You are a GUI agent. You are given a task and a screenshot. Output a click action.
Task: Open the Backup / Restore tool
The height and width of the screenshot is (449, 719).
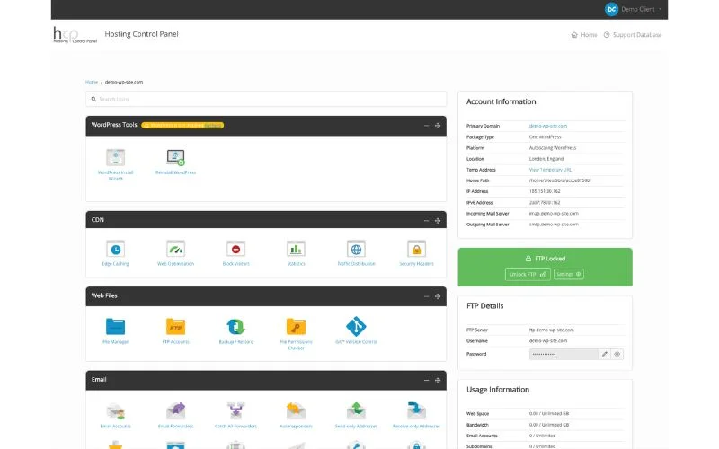tap(235, 327)
